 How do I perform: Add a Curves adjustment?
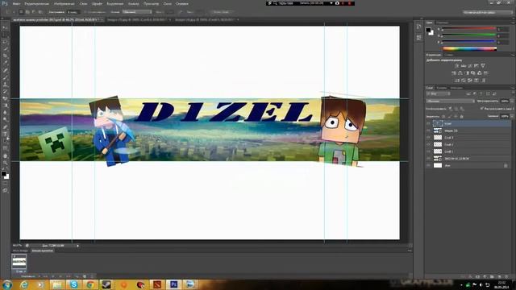point(469,66)
